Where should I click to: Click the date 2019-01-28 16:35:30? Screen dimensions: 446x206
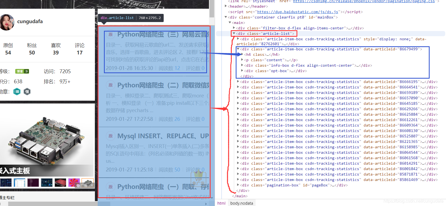pyautogui.click(x=129, y=68)
